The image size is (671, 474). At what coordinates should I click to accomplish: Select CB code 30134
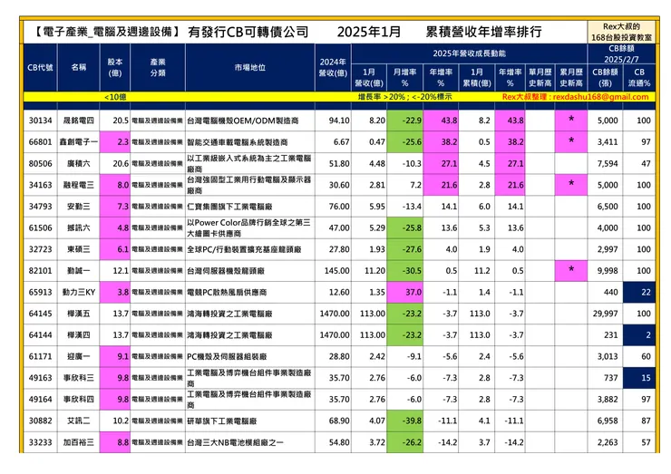[40, 121]
